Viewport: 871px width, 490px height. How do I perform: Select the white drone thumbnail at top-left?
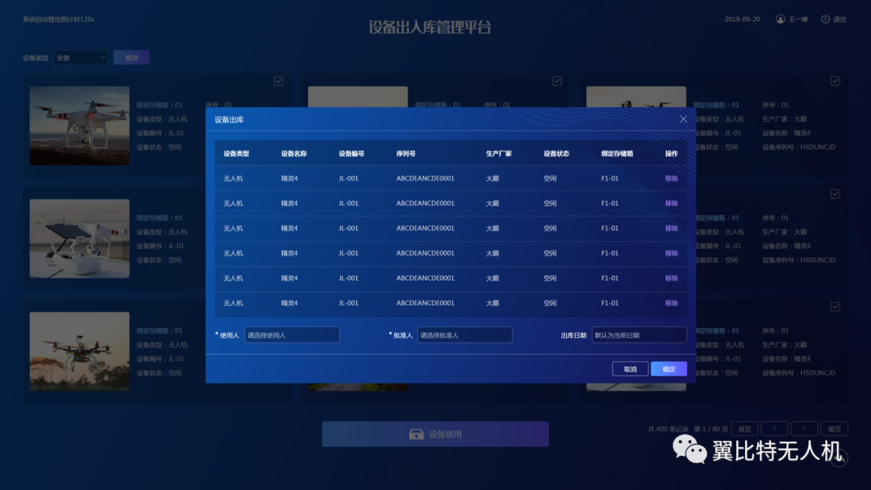pyautogui.click(x=79, y=126)
